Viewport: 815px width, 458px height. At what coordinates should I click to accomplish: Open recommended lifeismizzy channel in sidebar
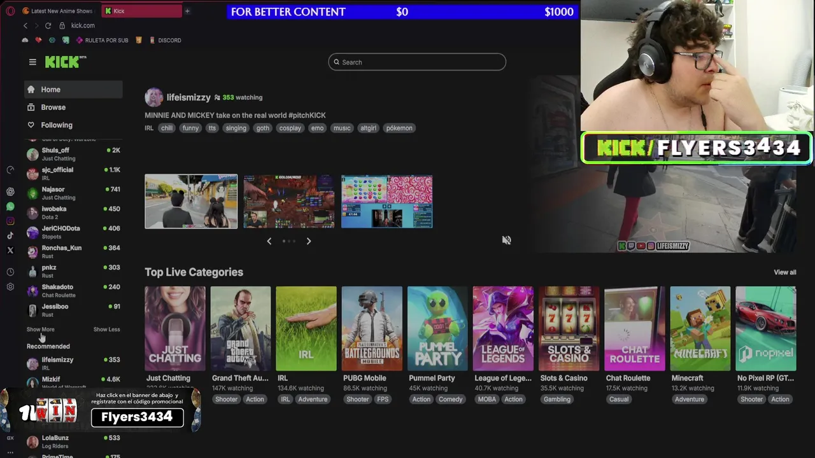click(x=73, y=363)
